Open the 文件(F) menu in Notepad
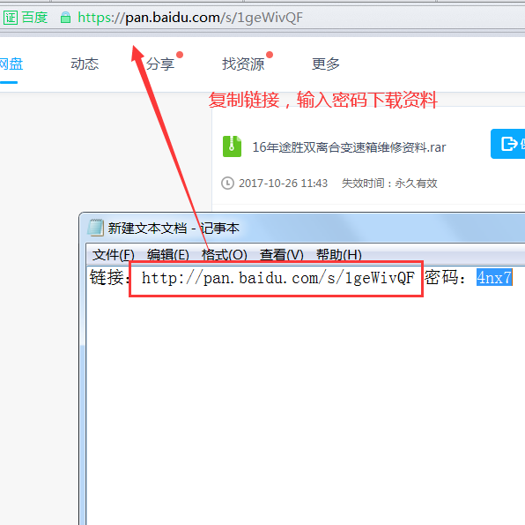This screenshot has width=525, height=525. [113, 255]
